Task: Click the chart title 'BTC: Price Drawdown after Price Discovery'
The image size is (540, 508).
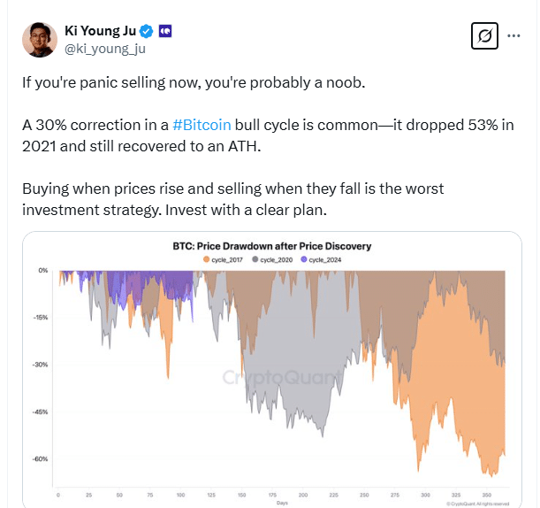Action: 271,246
